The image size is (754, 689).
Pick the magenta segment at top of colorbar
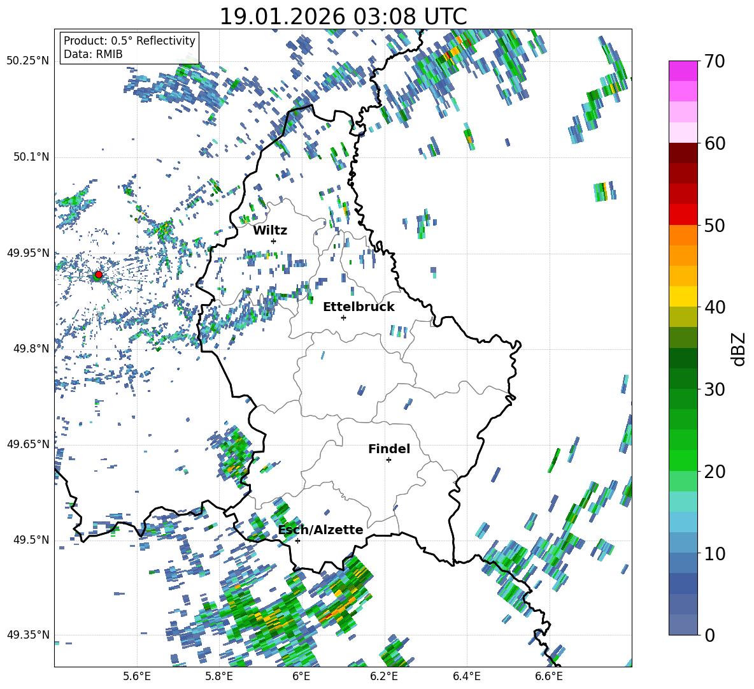coord(683,71)
